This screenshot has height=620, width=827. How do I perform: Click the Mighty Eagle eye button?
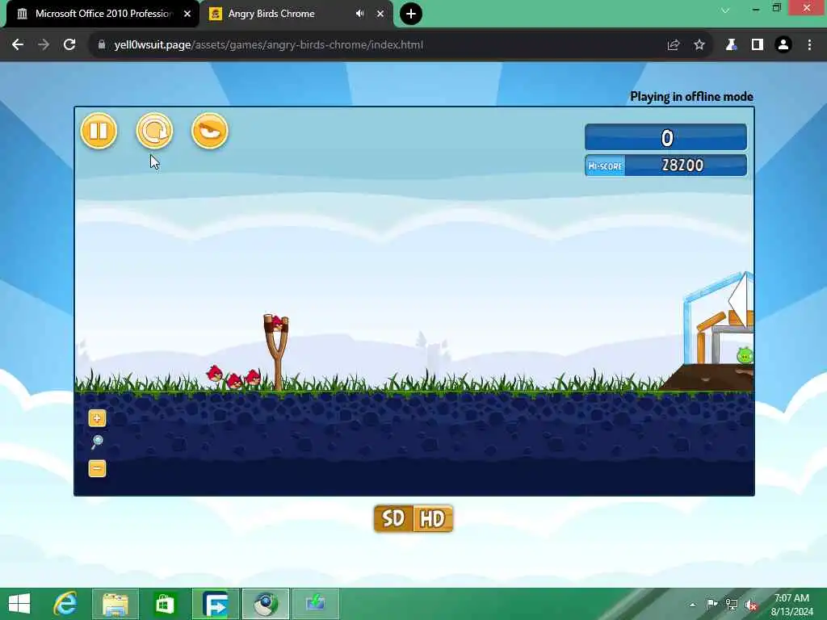click(210, 131)
